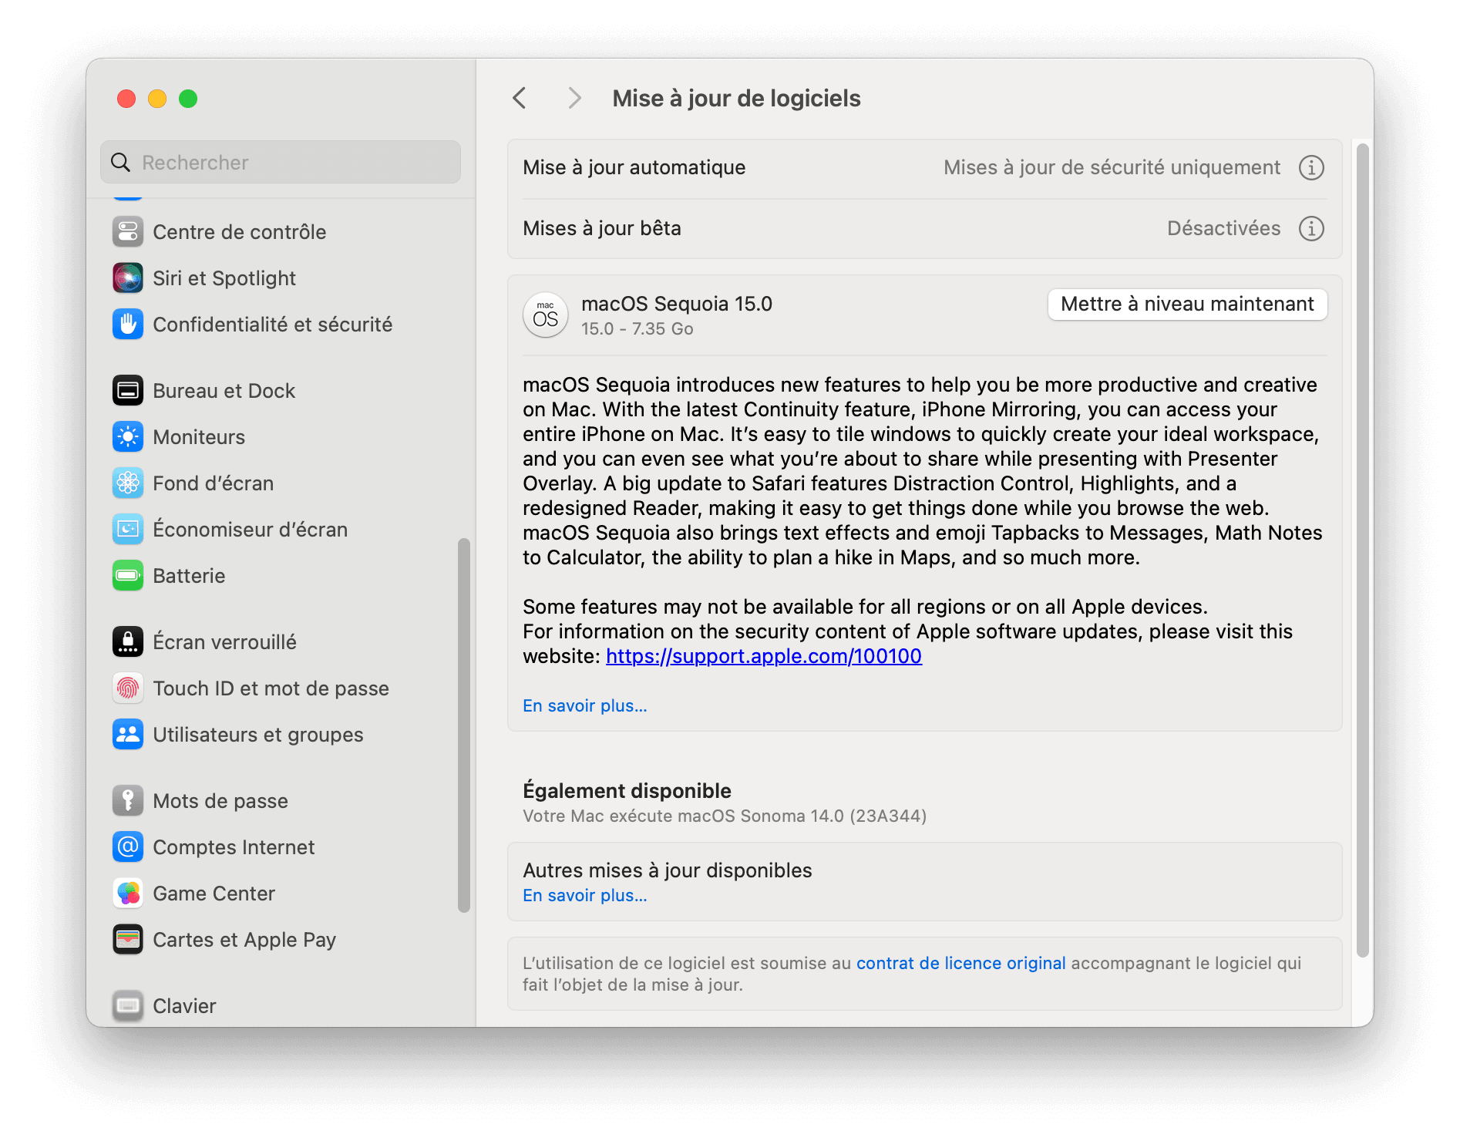Select Économiseur d'écran in sidebar
1460x1141 pixels.
click(x=281, y=530)
